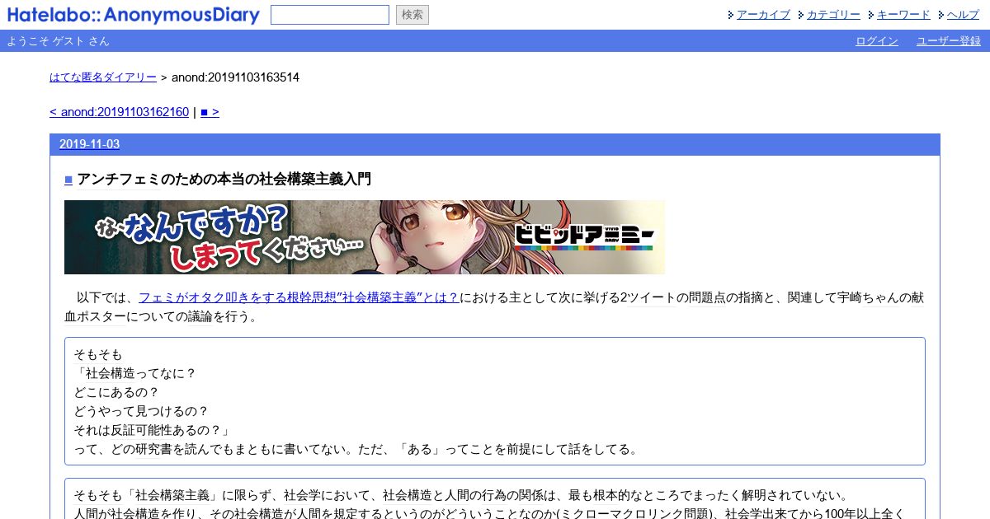This screenshot has height=519, width=990.
Task: Open the Hatelabo AnonymousDiary logo
Action: pos(133,15)
